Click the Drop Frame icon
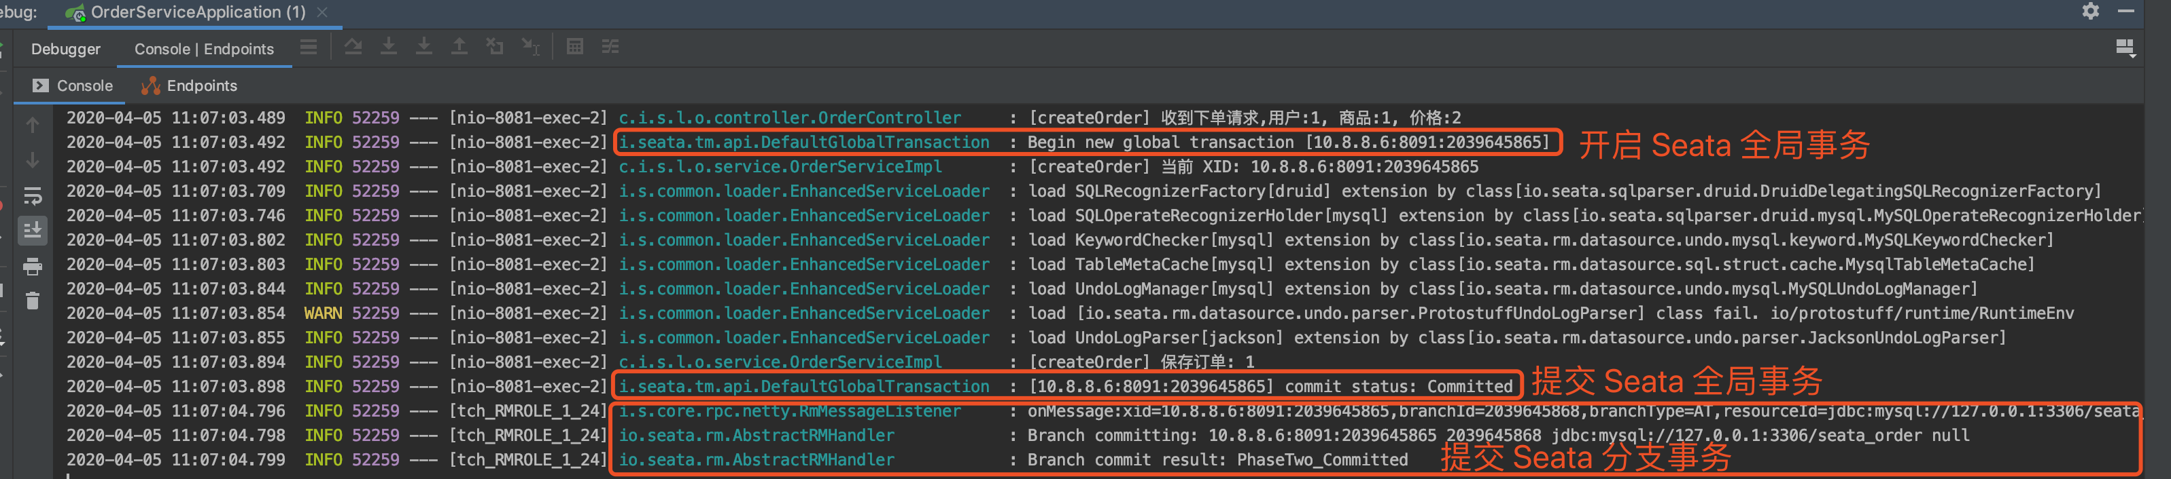 495,47
